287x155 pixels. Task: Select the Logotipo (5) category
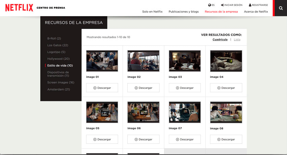click(x=56, y=52)
